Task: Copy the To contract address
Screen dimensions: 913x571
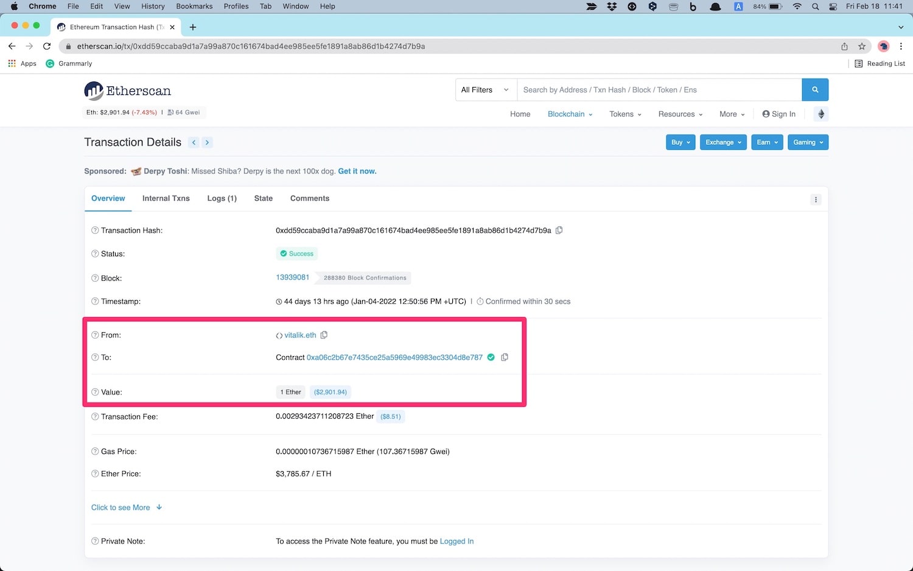Action: click(x=505, y=357)
